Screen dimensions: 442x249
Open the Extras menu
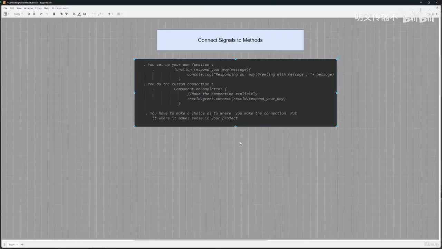[x=38, y=8]
